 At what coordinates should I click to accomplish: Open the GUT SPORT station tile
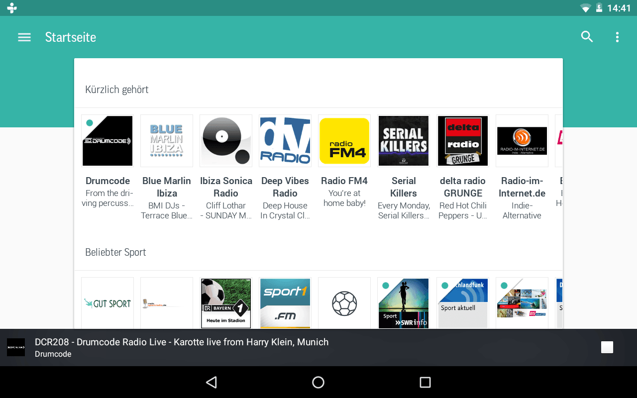tap(107, 303)
